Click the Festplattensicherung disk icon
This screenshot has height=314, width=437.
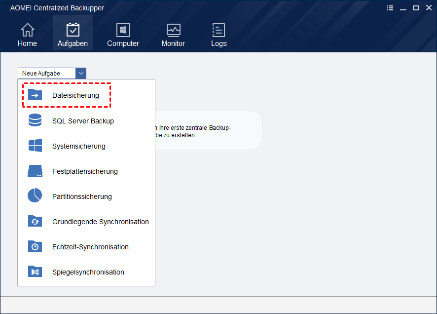[x=35, y=171]
